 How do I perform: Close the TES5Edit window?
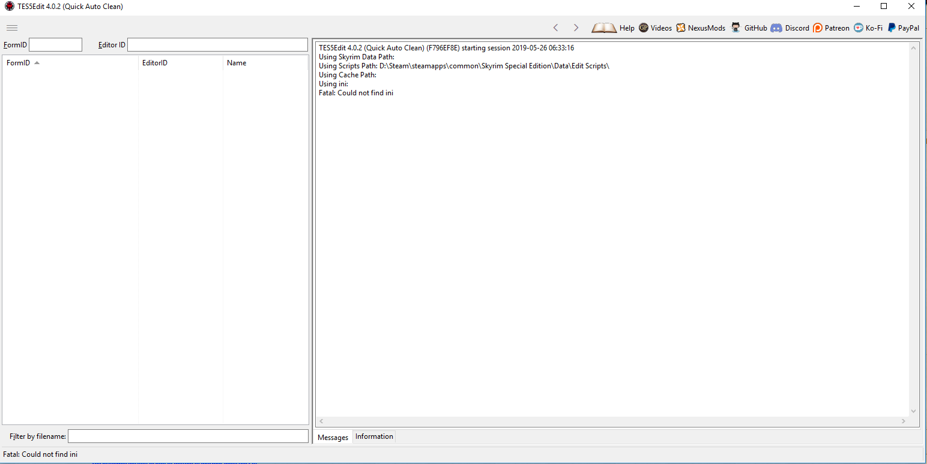point(911,7)
